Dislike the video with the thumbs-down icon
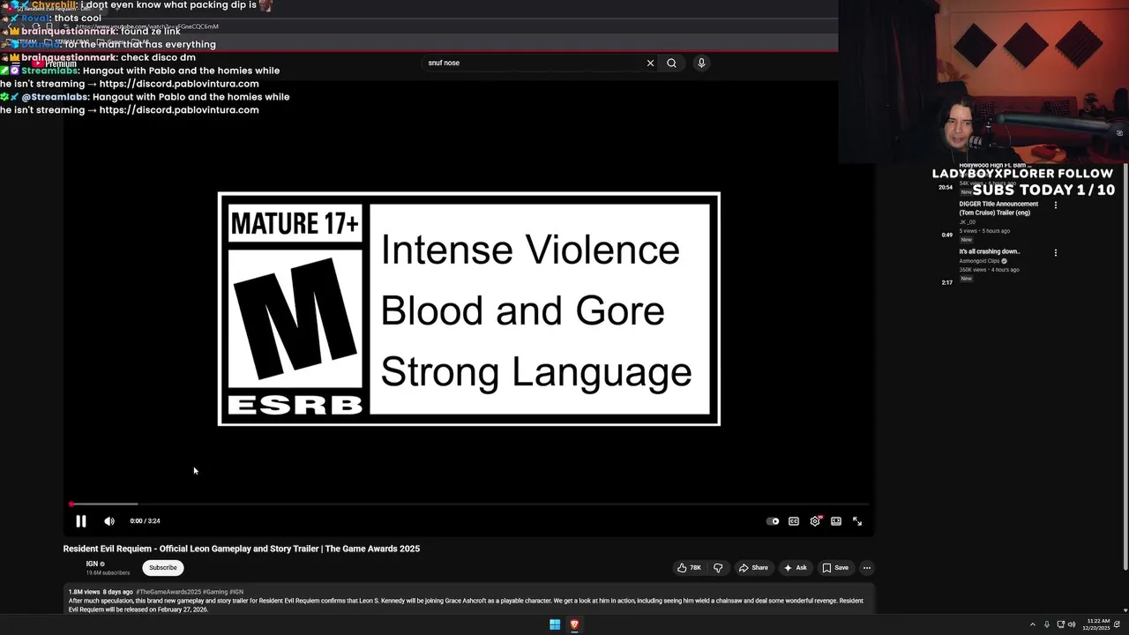This screenshot has height=635, width=1129. coord(718,568)
